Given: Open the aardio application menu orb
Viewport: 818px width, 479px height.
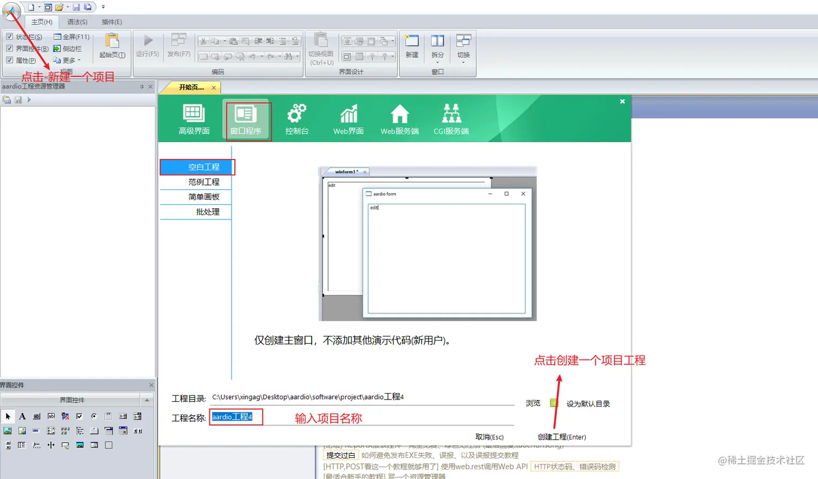Looking at the screenshot, I should (11, 11).
